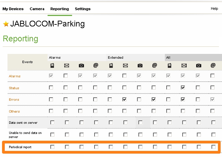222x157 pixels.
Task: Uncheck Status envelope checkbox in All group
Action: pyautogui.click(x=183, y=87)
